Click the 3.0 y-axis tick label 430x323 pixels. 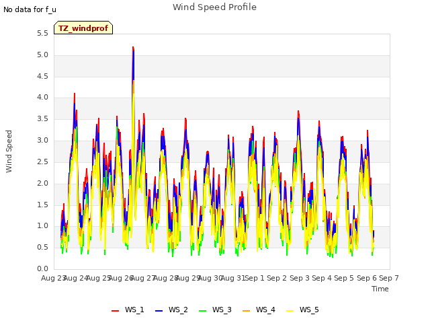pyautogui.click(x=42, y=141)
